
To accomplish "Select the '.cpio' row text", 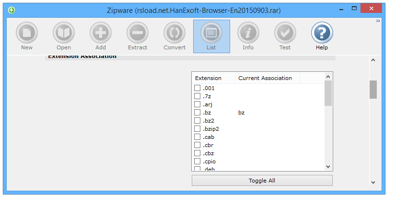I will click(209, 161).
